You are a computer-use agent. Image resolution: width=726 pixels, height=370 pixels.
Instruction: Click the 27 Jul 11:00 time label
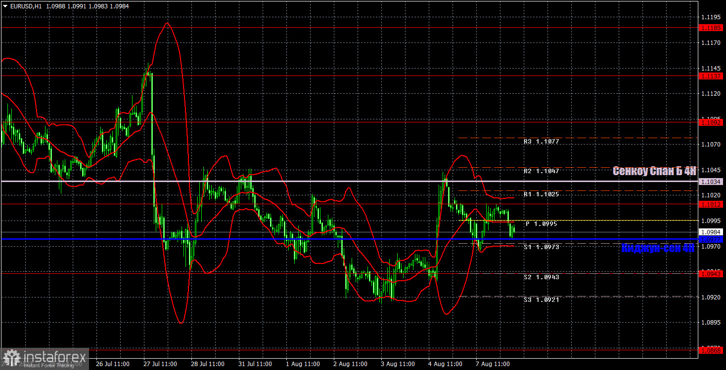pos(160,364)
